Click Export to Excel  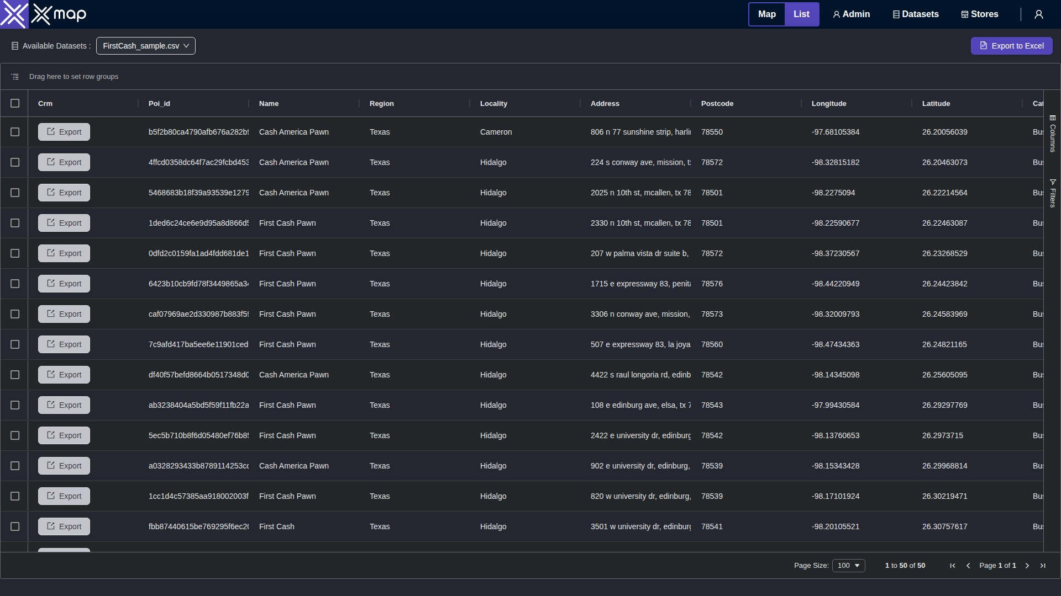1012,46
